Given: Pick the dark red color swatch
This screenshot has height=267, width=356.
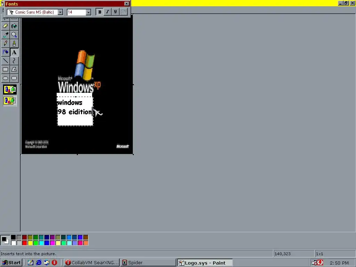Looking at the screenshot, I should click(x=25, y=237).
